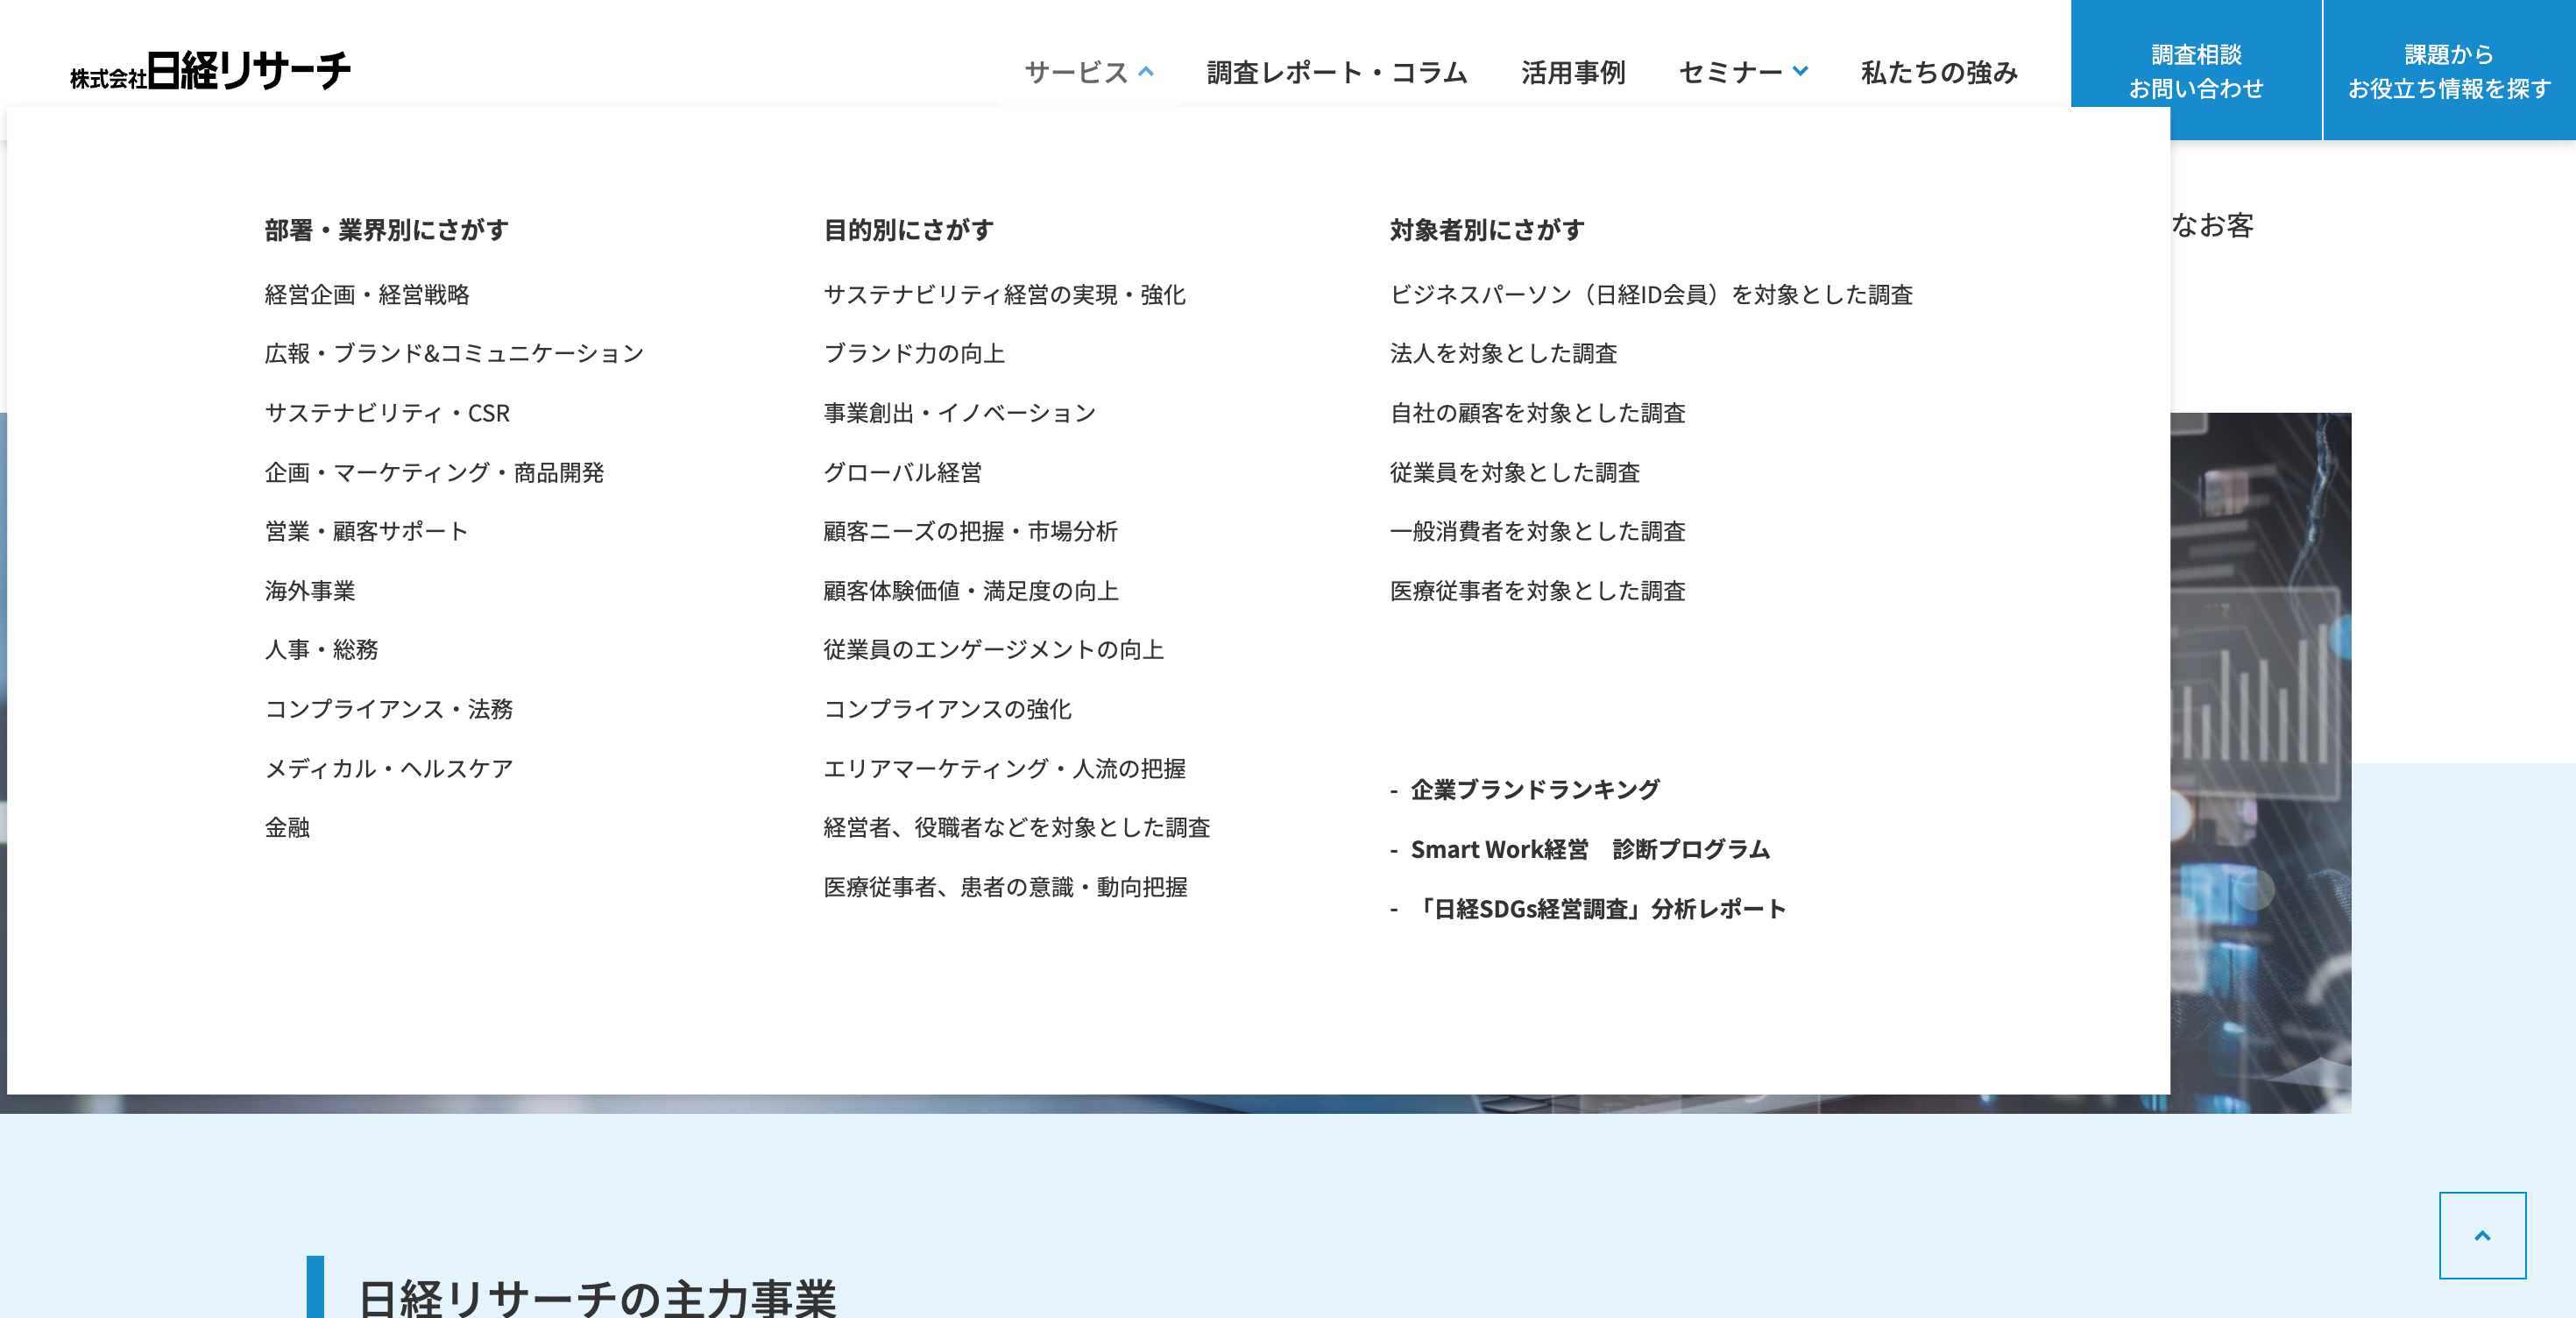
Task: Open 経営者、役職者などを対象とした調査 link
Action: click(x=1016, y=827)
